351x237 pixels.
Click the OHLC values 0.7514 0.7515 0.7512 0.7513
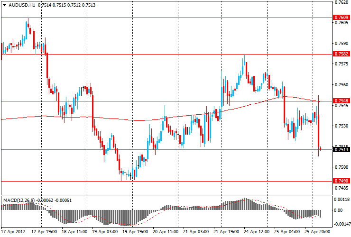pos(66,5)
